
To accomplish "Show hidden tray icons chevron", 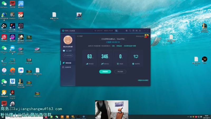I will pos(188,117).
